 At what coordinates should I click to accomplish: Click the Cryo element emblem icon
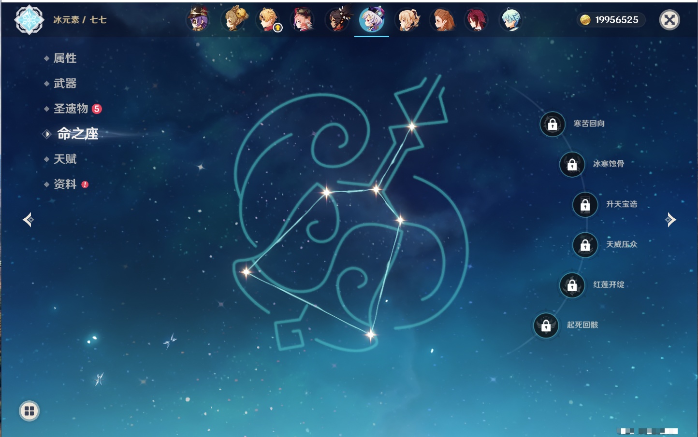pos(29,20)
